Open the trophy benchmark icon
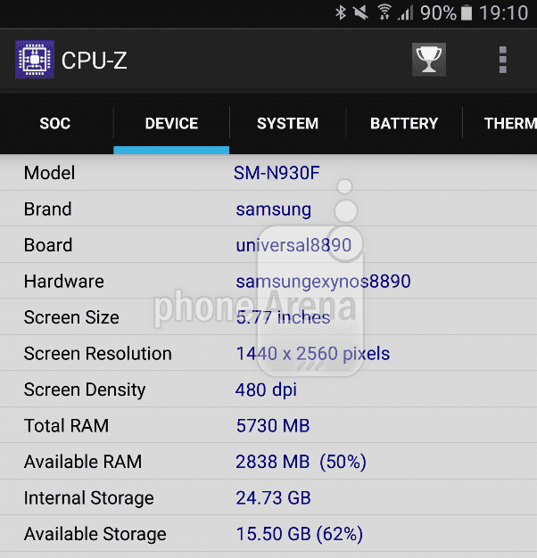Image resolution: width=537 pixels, height=558 pixels. (429, 60)
